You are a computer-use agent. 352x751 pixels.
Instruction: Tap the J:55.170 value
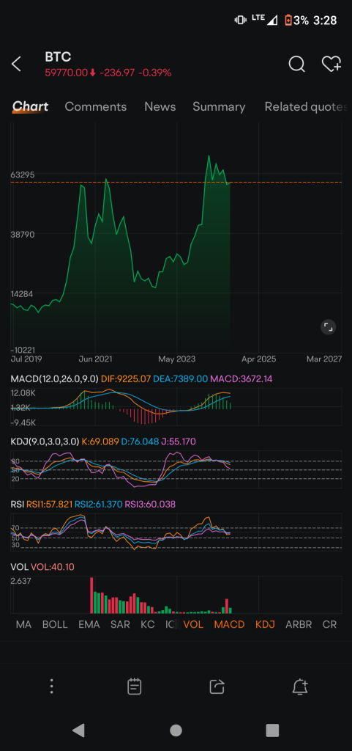tap(179, 441)
